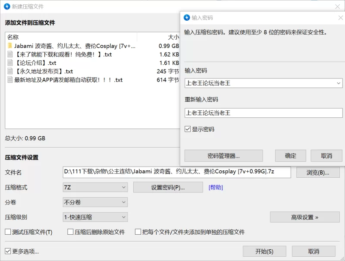
Task: Open 密码管理器 button
Action: (223, 156)
